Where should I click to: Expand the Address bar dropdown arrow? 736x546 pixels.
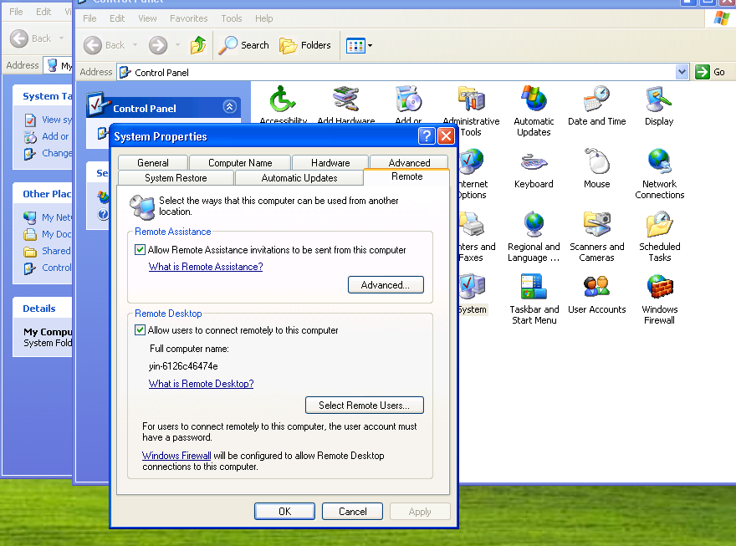682,73
